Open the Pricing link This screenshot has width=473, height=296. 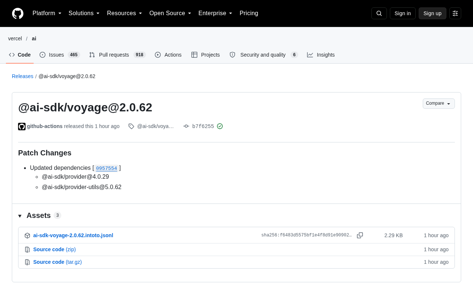[x=249, y=13]
